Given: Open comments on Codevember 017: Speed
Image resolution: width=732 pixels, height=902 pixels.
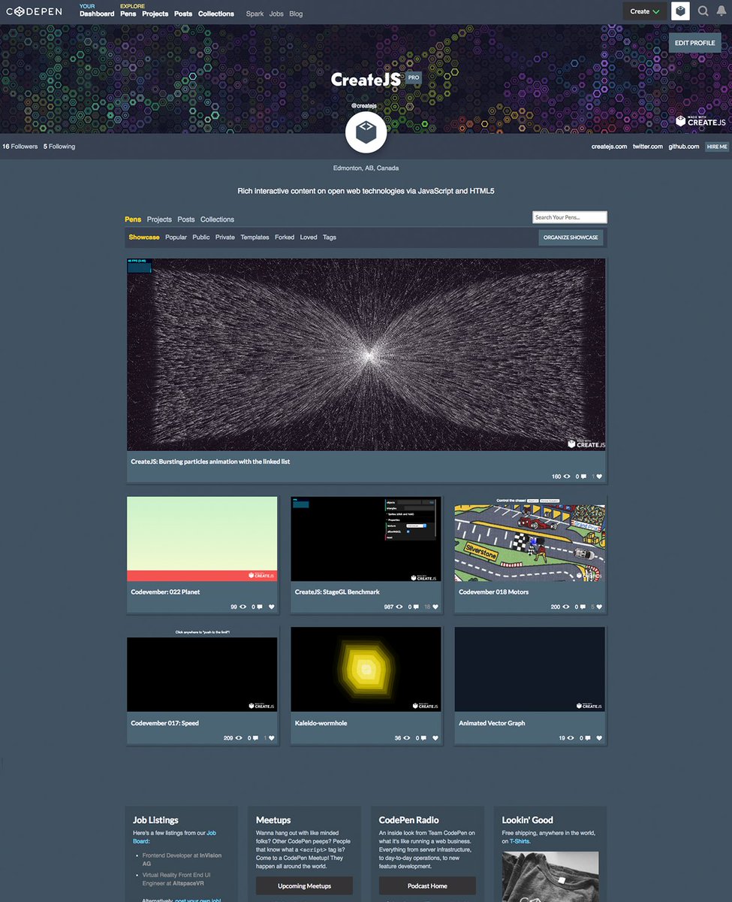Looking at the screenshot, I should pyautogui.click(x=256, y=738).
